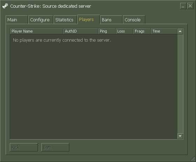Click the scroll down arrow in player list
The image size is (196, 162).
[180, 136]
